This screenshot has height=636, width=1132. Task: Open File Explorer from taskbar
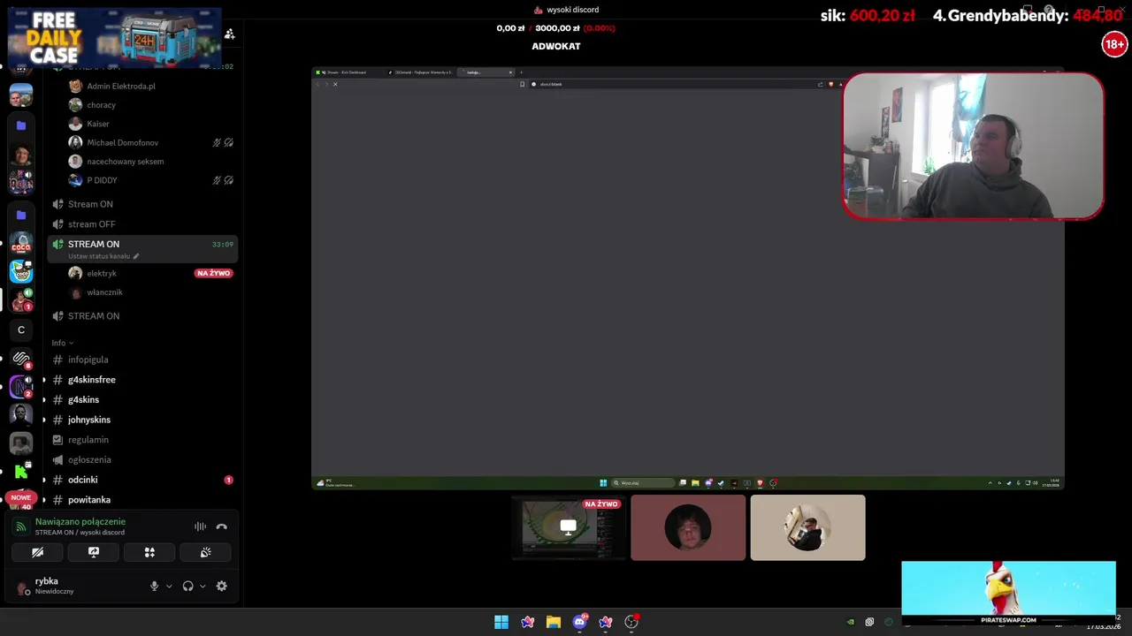(554, 622)
